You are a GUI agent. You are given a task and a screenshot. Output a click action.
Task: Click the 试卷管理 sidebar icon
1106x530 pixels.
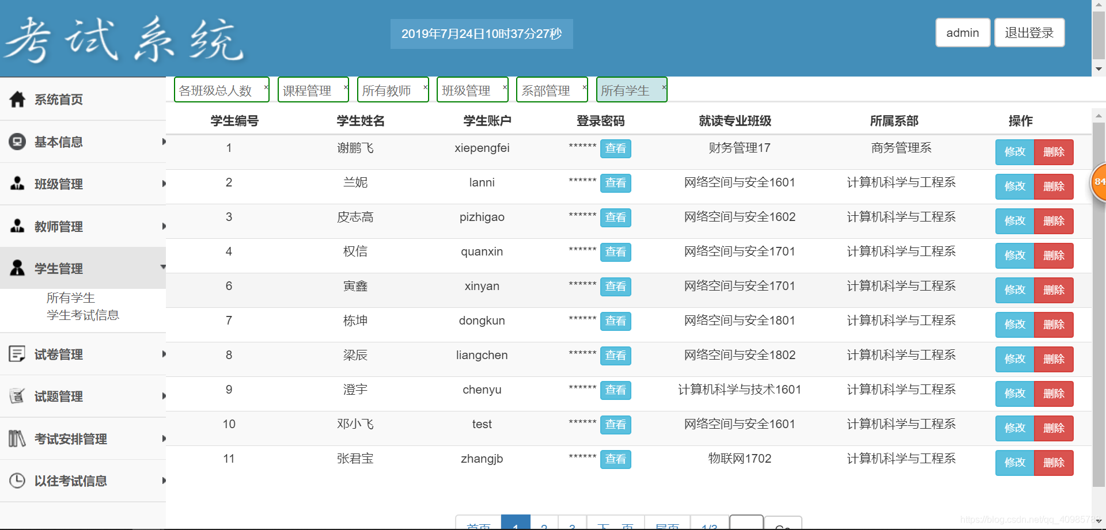pos(17,354)
